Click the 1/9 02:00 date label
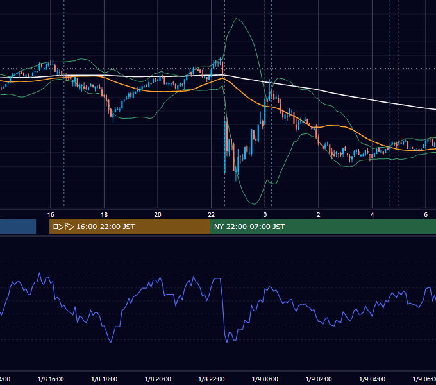436x385 pixels. pyautogui.click(x=319, y=379)
